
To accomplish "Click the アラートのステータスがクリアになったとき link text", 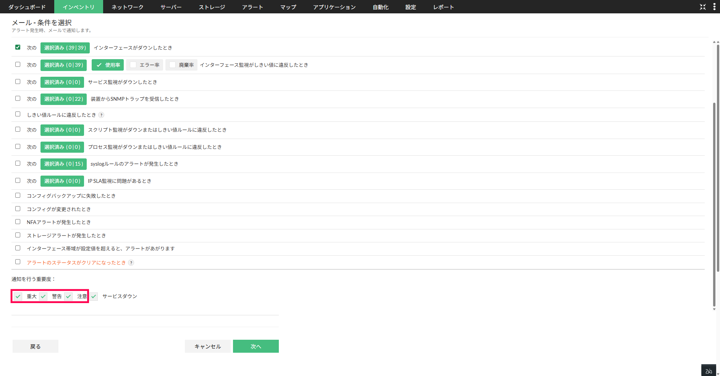I will pyautogui.click(x=76, y=263).
